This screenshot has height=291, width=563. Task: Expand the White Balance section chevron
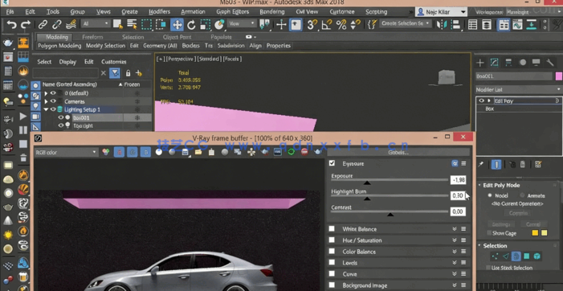(x=455, y=229)
